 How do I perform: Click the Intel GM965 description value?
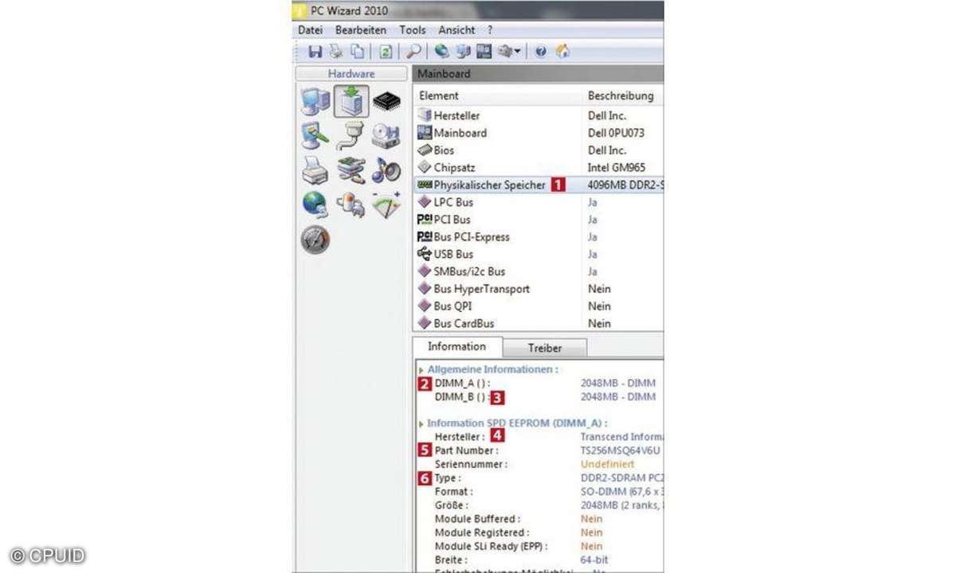tap(616, 168)
